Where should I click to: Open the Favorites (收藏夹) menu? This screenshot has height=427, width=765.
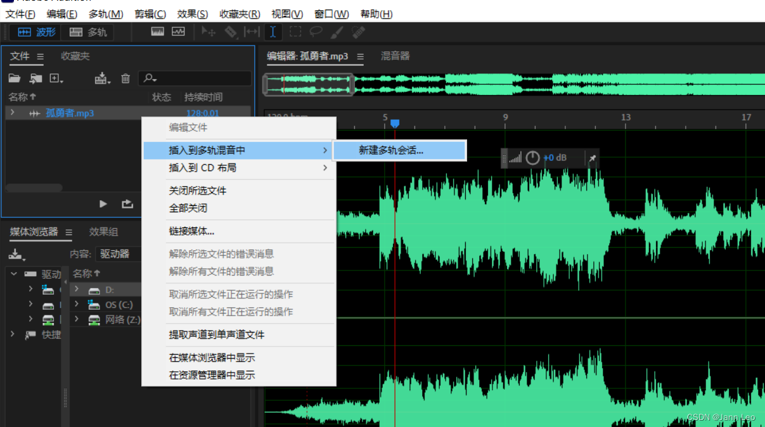(240, 14)
